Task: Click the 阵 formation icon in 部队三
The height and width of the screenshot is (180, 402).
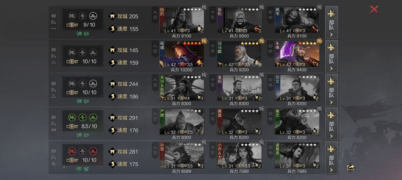Action: coord(72,83)
